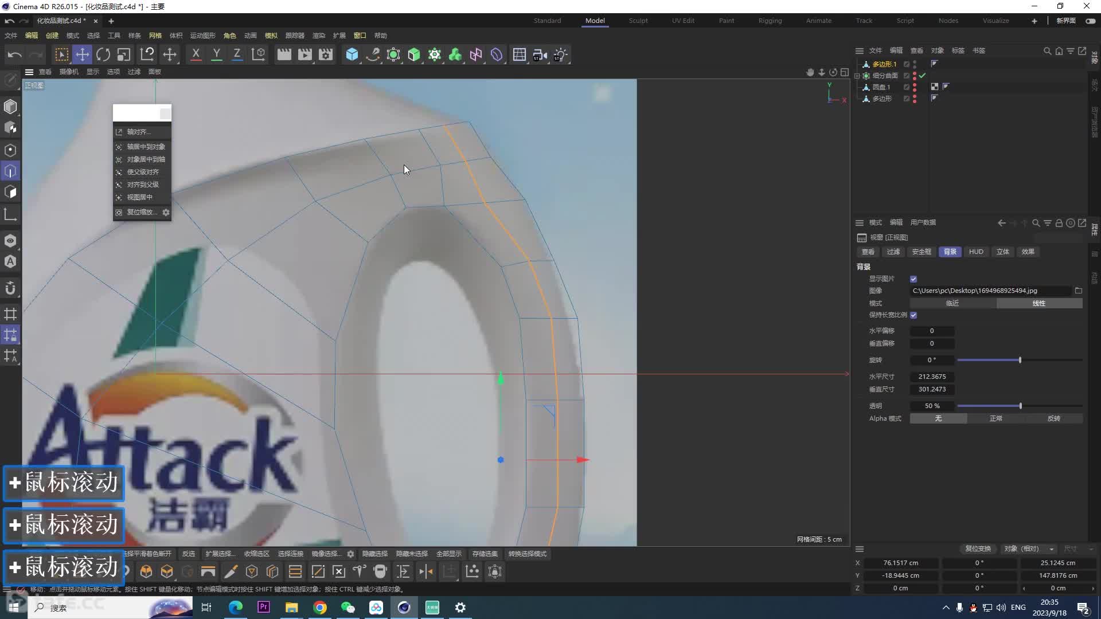Click the 水平尺寸 value field
The width and height of the screenshot is (1101, 619).
pyautogui.click(x=932, y=377)
